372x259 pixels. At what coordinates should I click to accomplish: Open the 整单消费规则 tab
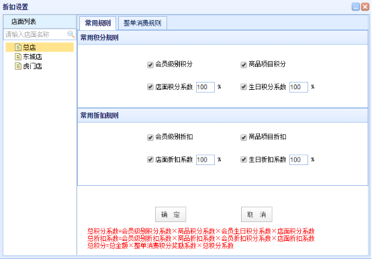click(142, 23)
